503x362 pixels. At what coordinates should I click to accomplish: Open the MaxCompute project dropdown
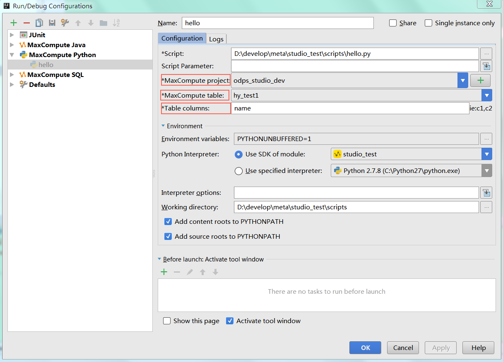coord(463,81)
